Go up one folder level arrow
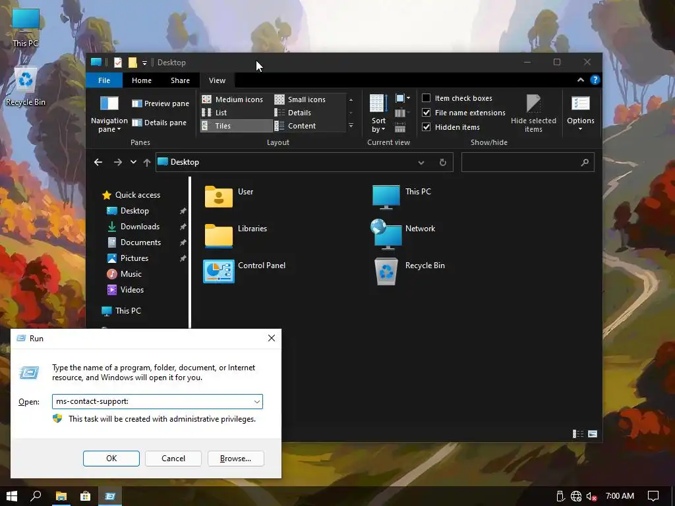 [x=147, y=162]
